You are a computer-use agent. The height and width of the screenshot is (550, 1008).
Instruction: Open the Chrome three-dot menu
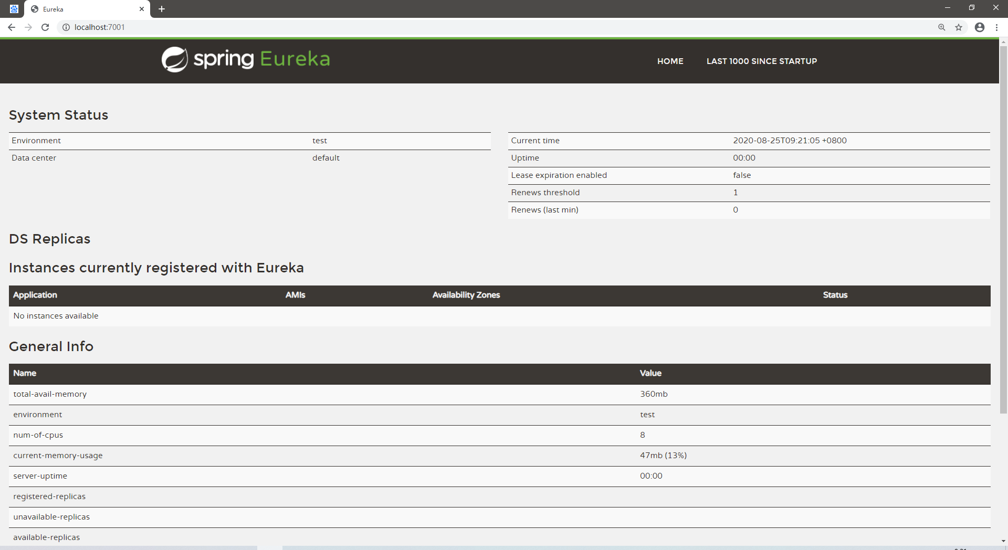point(996,27)
